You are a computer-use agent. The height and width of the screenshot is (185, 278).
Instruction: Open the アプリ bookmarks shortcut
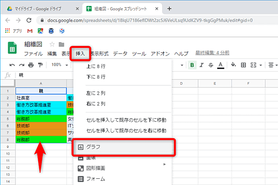pyautogui.click(x=13, y=31)
